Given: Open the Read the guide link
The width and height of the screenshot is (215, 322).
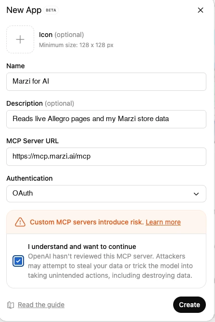Looking at the screenshot, I should point(41,305).
